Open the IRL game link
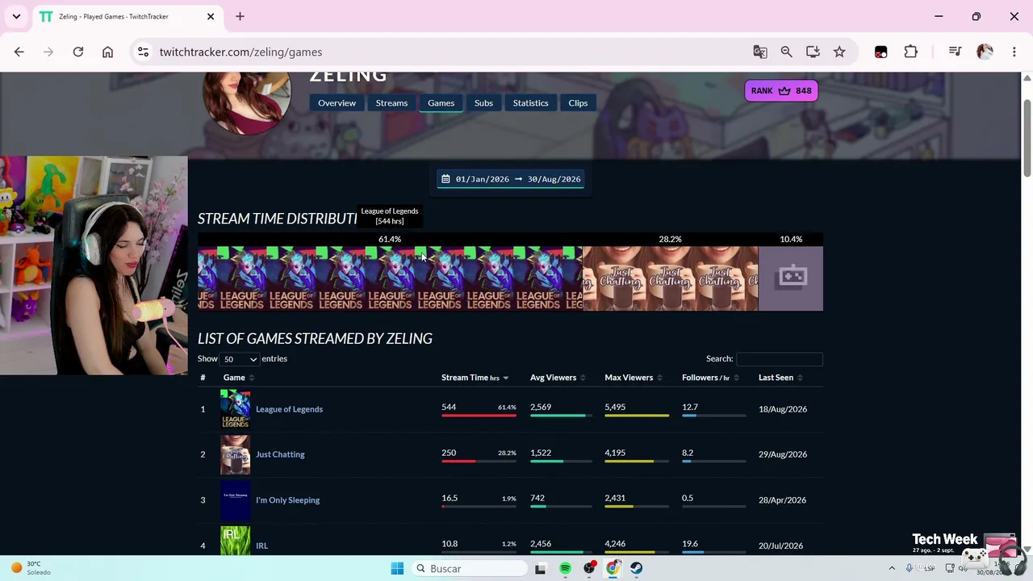1033x581 pixels. [x=261, y=545]
